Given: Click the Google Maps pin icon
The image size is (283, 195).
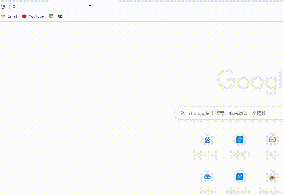Looking at the screenshot, I should pos(51,16).
